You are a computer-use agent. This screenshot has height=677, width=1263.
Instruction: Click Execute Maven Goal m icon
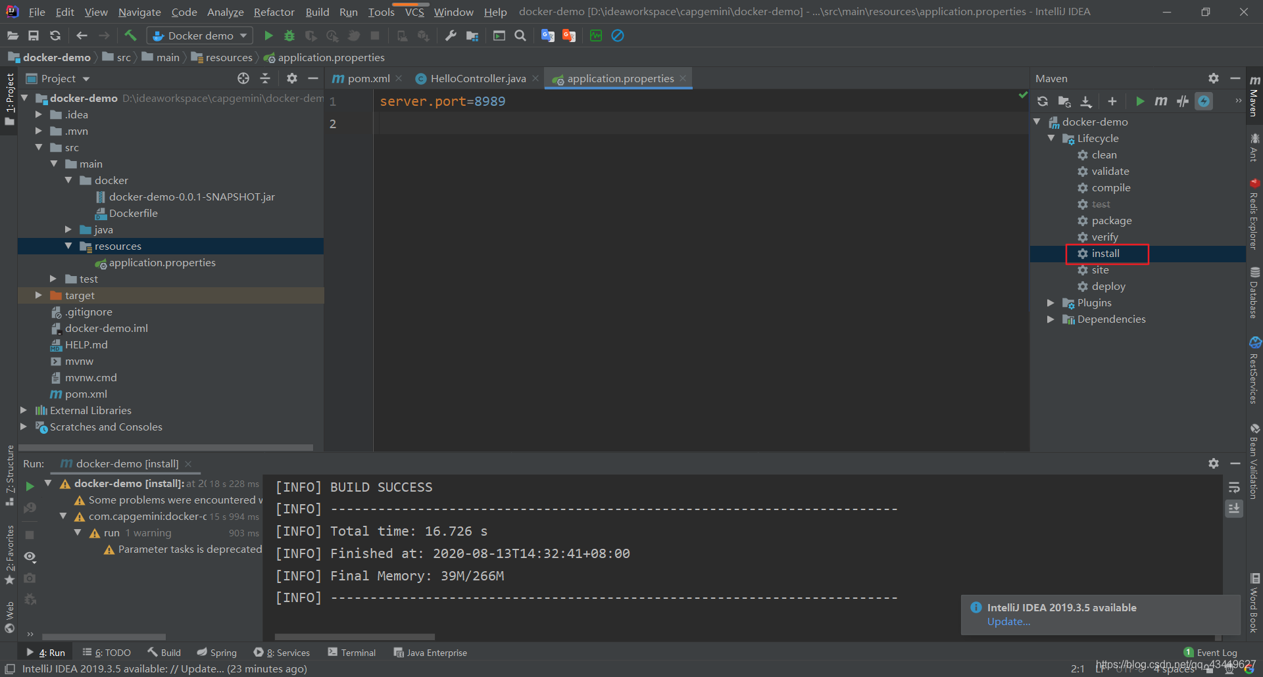click(x=1161, y=101)
